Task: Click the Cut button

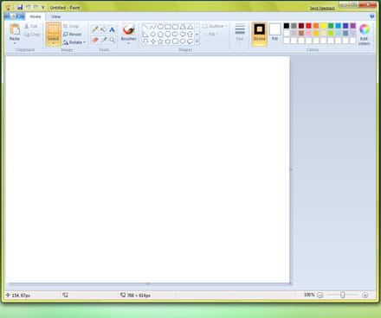Action: (x=31, y=26)
